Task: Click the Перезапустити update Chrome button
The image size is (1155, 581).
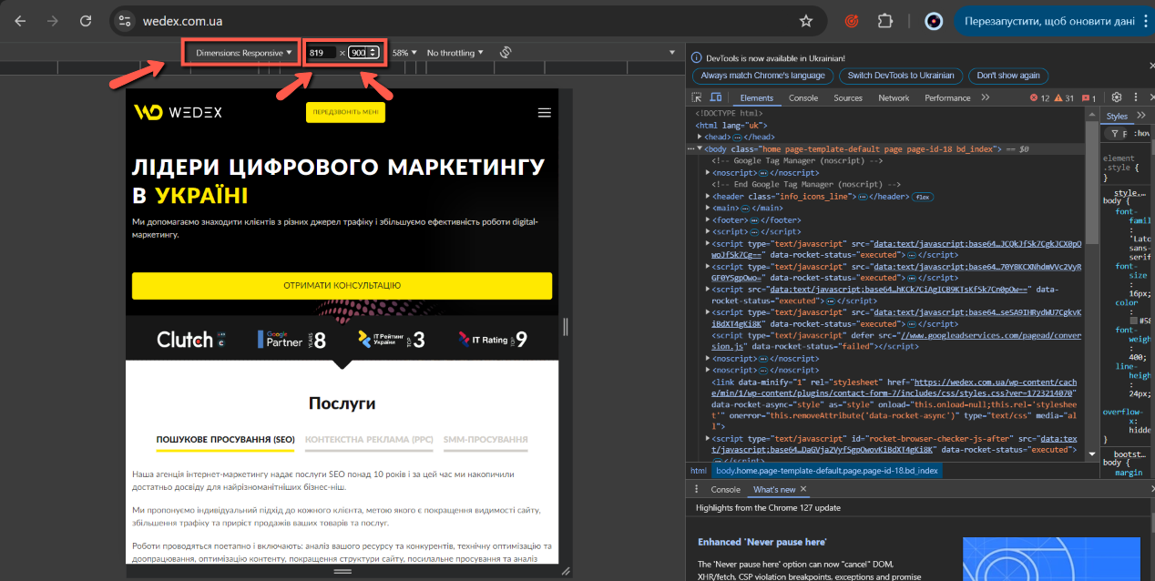Action: 1055,20
